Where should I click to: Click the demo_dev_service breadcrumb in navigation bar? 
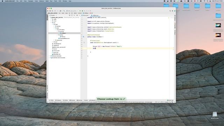52,13
